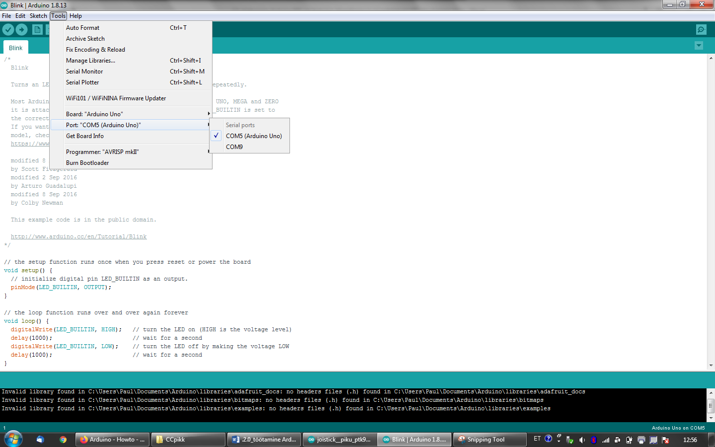Open the Sketch menu
The width and height of the screenshot is (715, 447).
click(38, 16)
